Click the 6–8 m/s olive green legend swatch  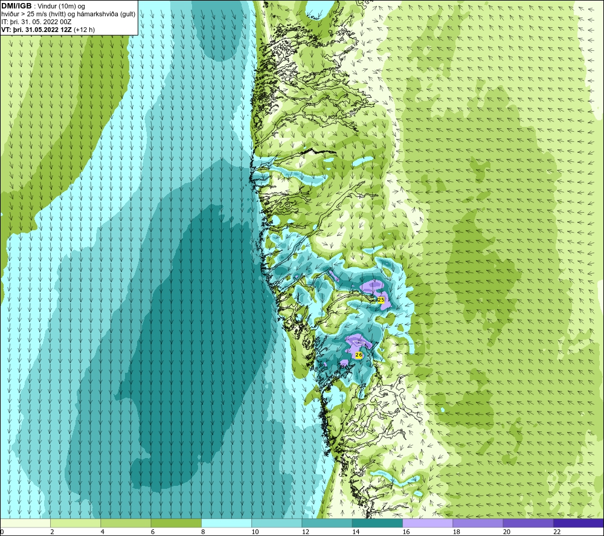click(176, 523)
